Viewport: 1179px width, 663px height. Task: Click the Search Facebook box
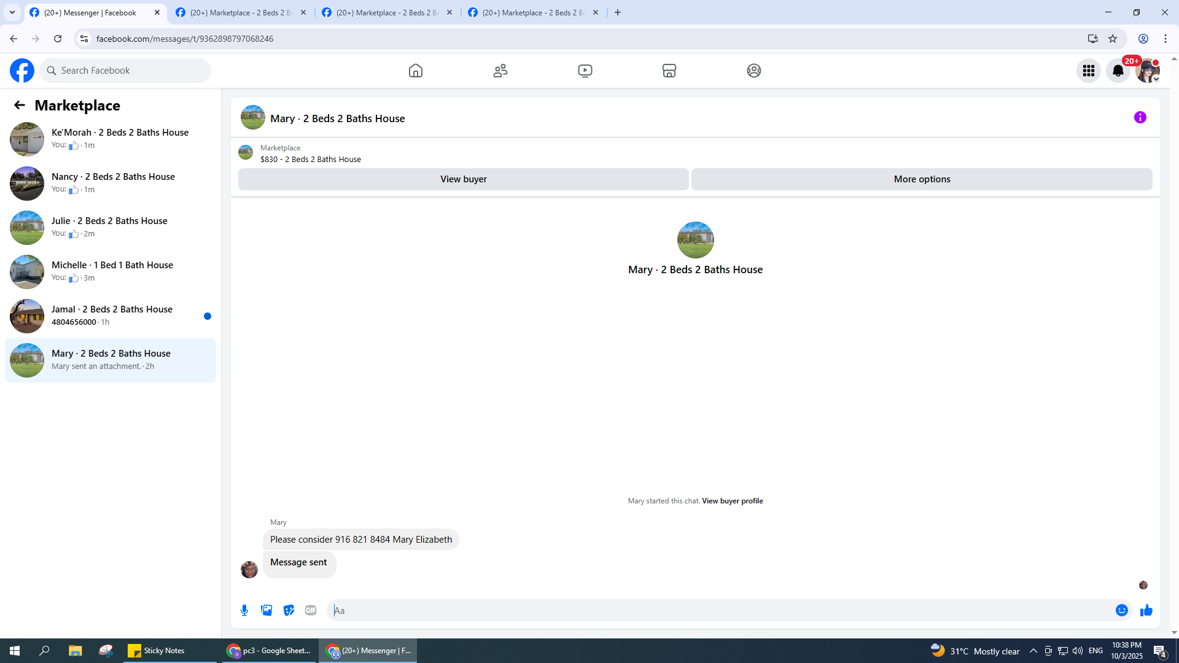point(125,71)
